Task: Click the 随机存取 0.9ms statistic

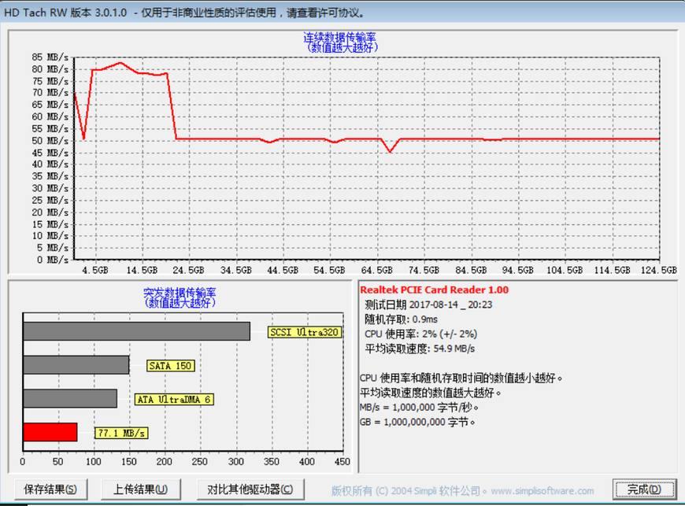Action: [x=402, y=319]
